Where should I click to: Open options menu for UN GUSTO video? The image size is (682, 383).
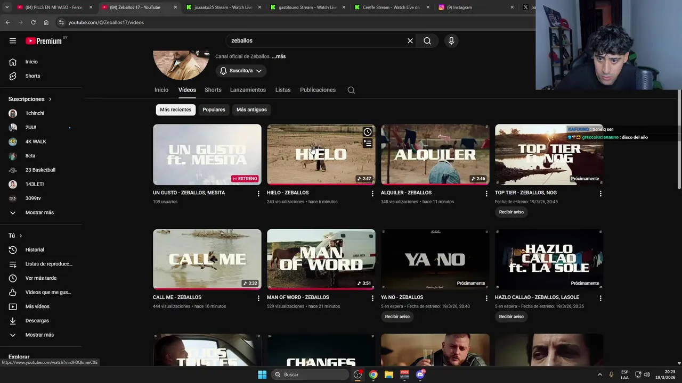tap(258, 194)
